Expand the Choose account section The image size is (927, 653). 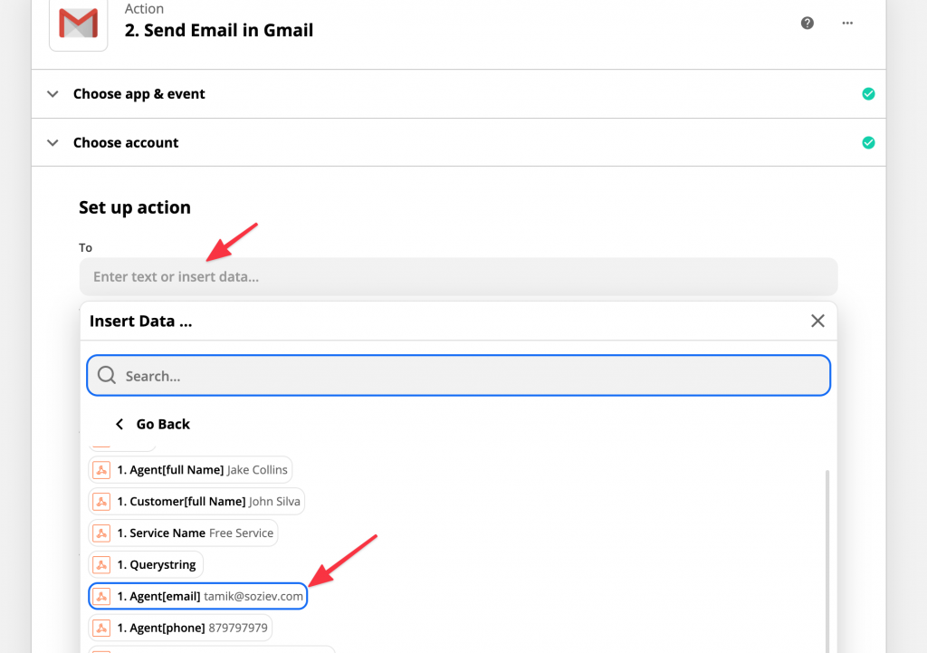click(53, 143)
